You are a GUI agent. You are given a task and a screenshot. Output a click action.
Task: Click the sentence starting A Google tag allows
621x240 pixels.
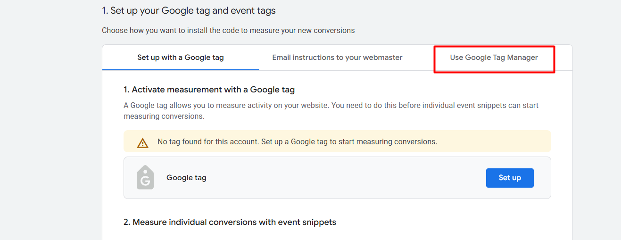point(226,105)
